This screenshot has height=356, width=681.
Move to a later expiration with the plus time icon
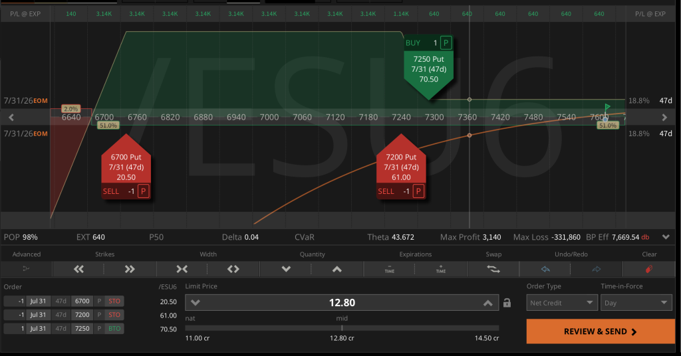tap(441, 269)
